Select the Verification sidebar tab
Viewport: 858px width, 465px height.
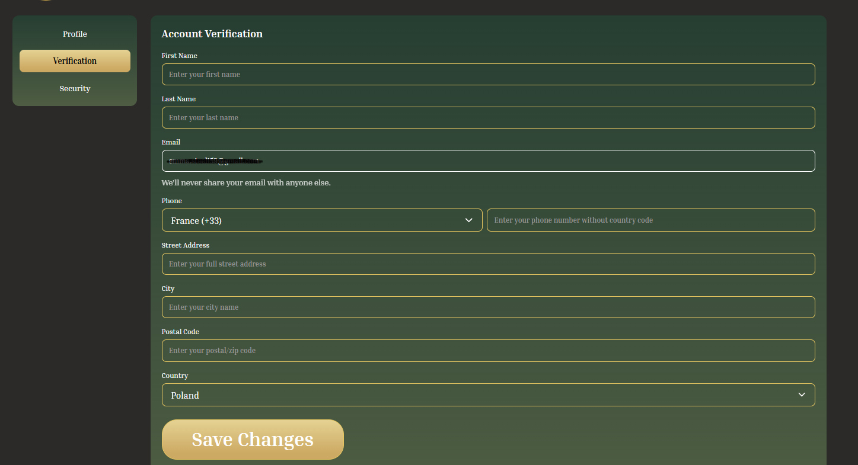point(75,61)
